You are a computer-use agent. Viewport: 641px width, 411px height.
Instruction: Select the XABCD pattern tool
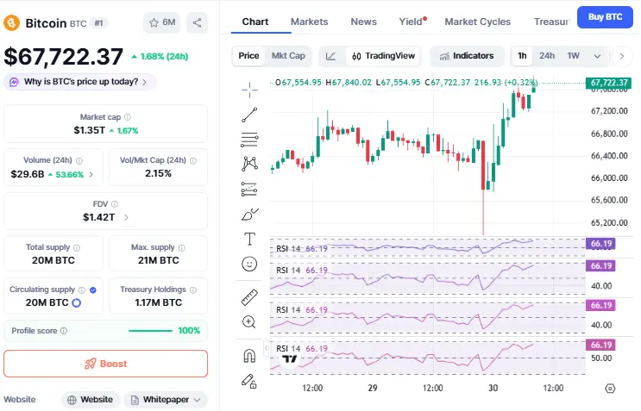[x=249, y=164]
